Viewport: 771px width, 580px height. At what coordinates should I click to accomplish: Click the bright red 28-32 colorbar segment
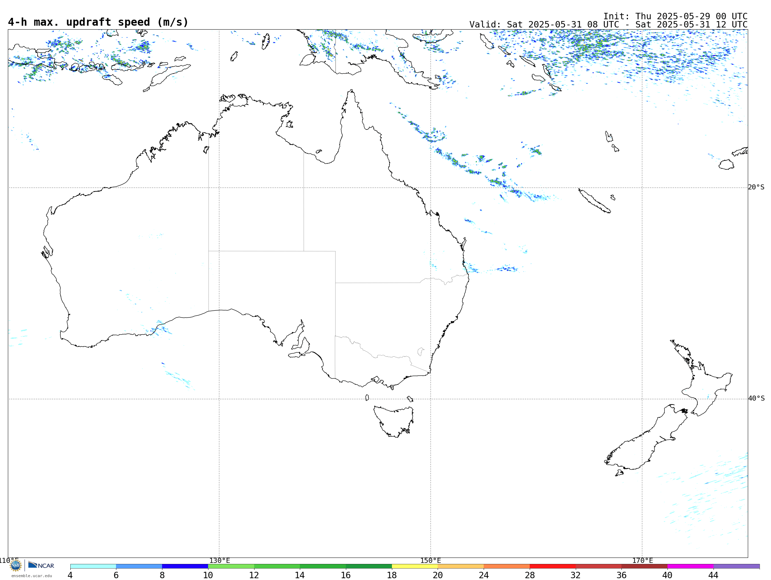pyautogui.click(x=553, y=566)
